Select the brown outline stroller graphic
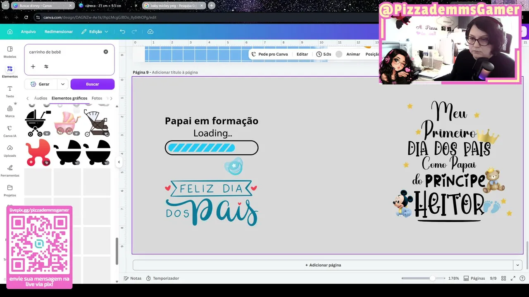The image size is (529, 297). [x=97, y=123]
